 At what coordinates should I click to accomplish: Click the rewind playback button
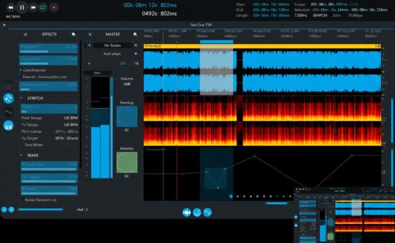[x=10, y=8]
